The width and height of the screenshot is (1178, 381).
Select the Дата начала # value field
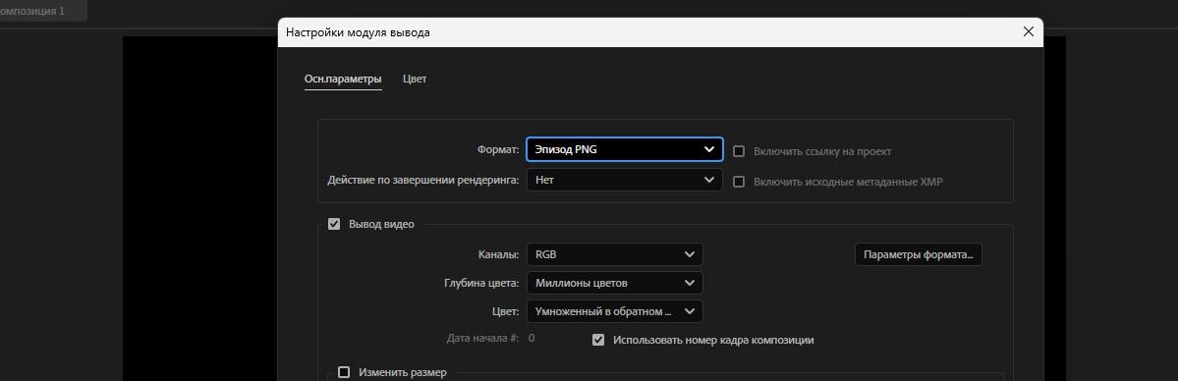point(532,338)
